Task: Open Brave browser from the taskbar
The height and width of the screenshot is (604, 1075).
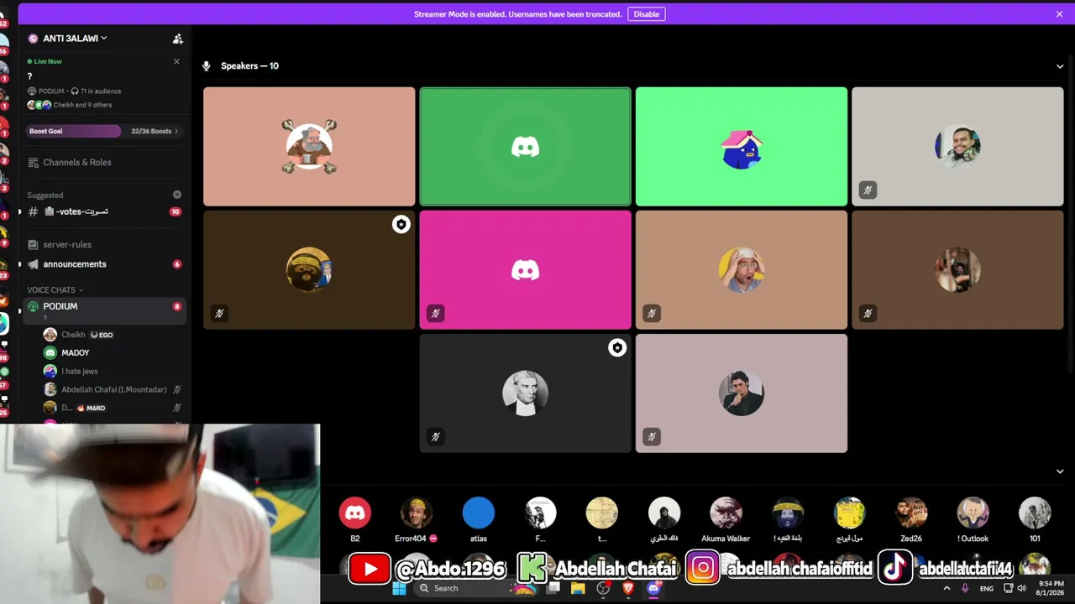Action: 628,588
